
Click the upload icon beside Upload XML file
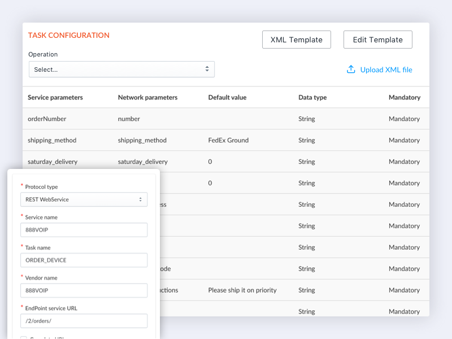pyautogui.click(x=351, y=69)
